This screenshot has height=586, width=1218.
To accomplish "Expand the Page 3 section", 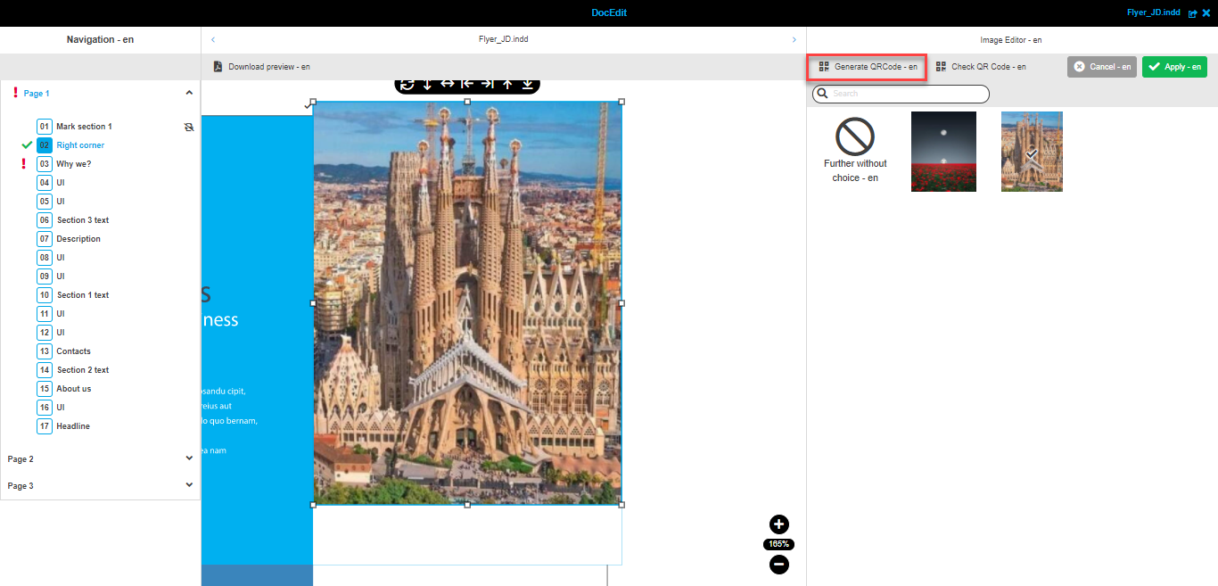I will 189,484.
